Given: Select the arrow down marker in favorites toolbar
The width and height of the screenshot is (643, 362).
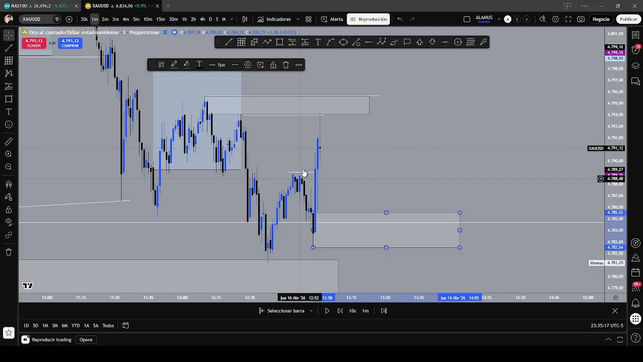Looking at the screenshot, I should pos(432,42).
